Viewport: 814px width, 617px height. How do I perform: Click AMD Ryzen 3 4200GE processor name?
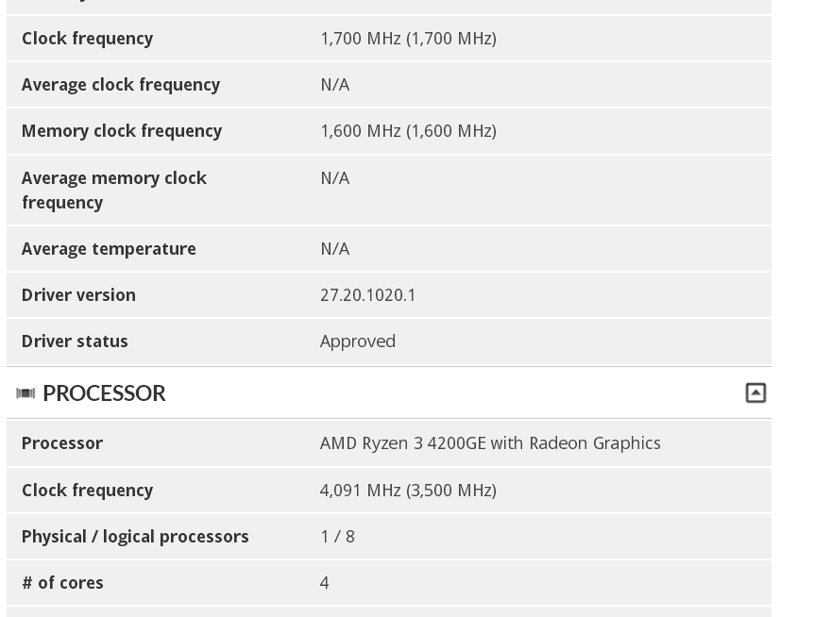point(490,442)
